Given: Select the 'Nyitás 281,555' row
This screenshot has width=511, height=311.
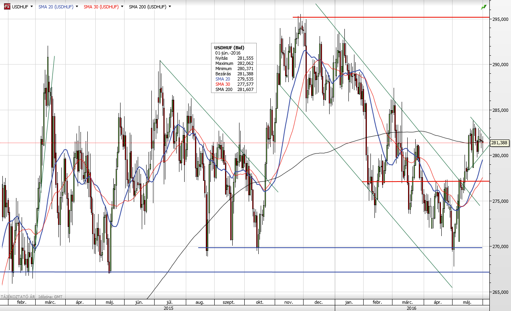Looking at the screenshot, I should (234, 58).
